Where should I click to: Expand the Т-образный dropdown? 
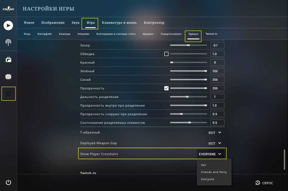215,132
